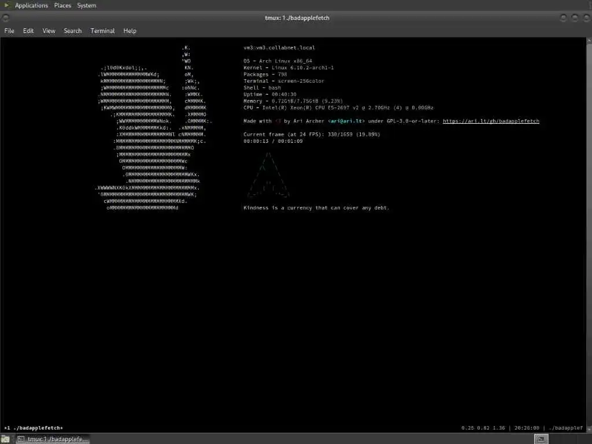The width and height of the screenshot is (592, 444).
Task: Close the tmux terminal window
Action: [x=586, y=18]
